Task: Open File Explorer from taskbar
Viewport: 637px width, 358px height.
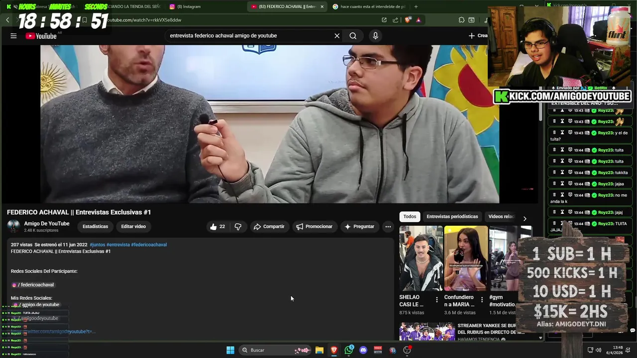Action: pos(319,350)
